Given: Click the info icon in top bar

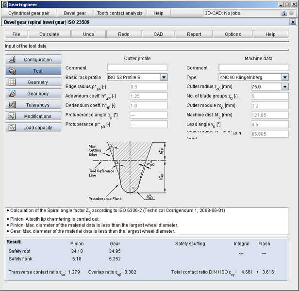Looking at the screenshot, I should point(284,13).
